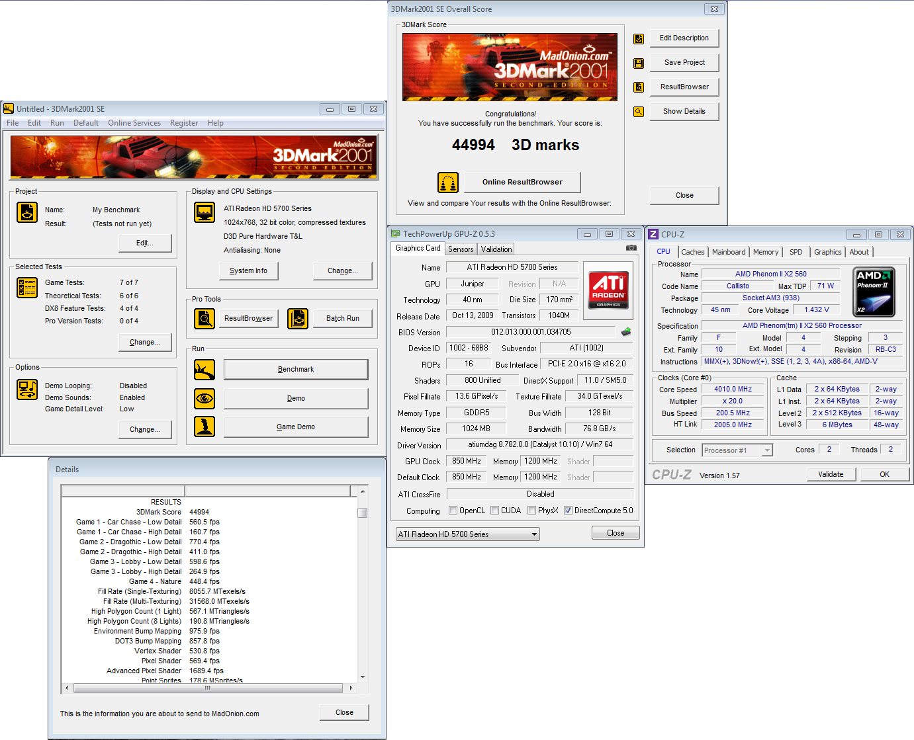
Task: Click the Online ResultBrowser icon
Action: coord(448,183)
